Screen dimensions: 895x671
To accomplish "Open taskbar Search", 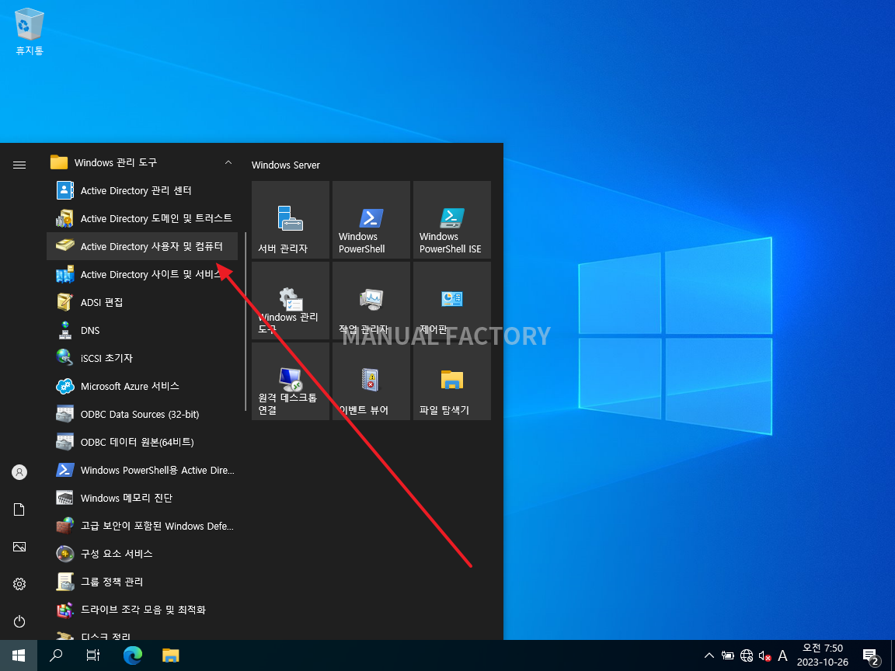I will (x=56, y=655).
